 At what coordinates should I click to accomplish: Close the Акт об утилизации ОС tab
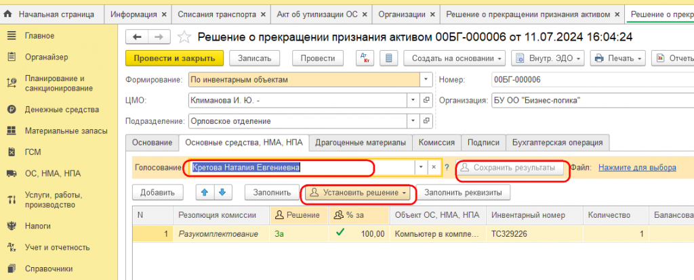(x=365, y=15)
